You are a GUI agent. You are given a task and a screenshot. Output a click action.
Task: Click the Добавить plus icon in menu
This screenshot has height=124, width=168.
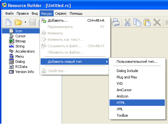click(44, 20)
